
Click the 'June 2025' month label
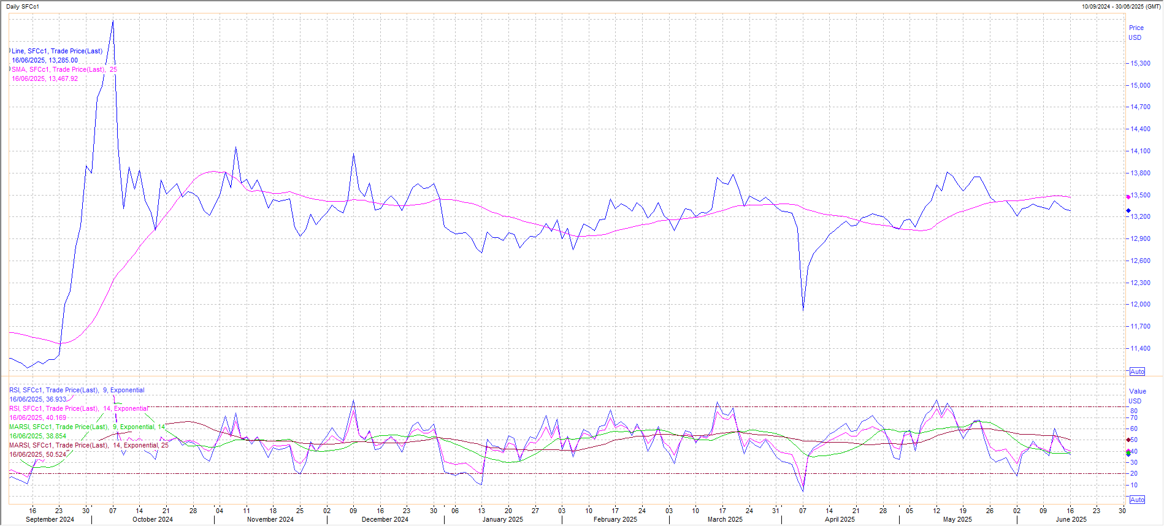1071,520
